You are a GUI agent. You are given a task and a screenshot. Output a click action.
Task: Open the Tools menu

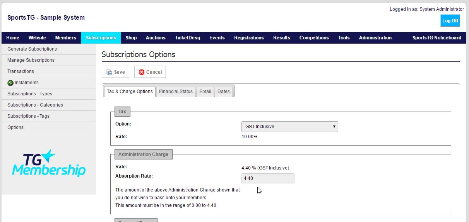[x=344, y=38]
